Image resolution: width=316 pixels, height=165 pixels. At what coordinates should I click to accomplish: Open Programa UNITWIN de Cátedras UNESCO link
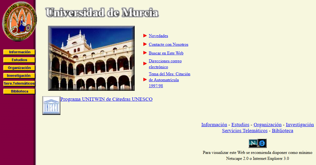click(106, 99)
